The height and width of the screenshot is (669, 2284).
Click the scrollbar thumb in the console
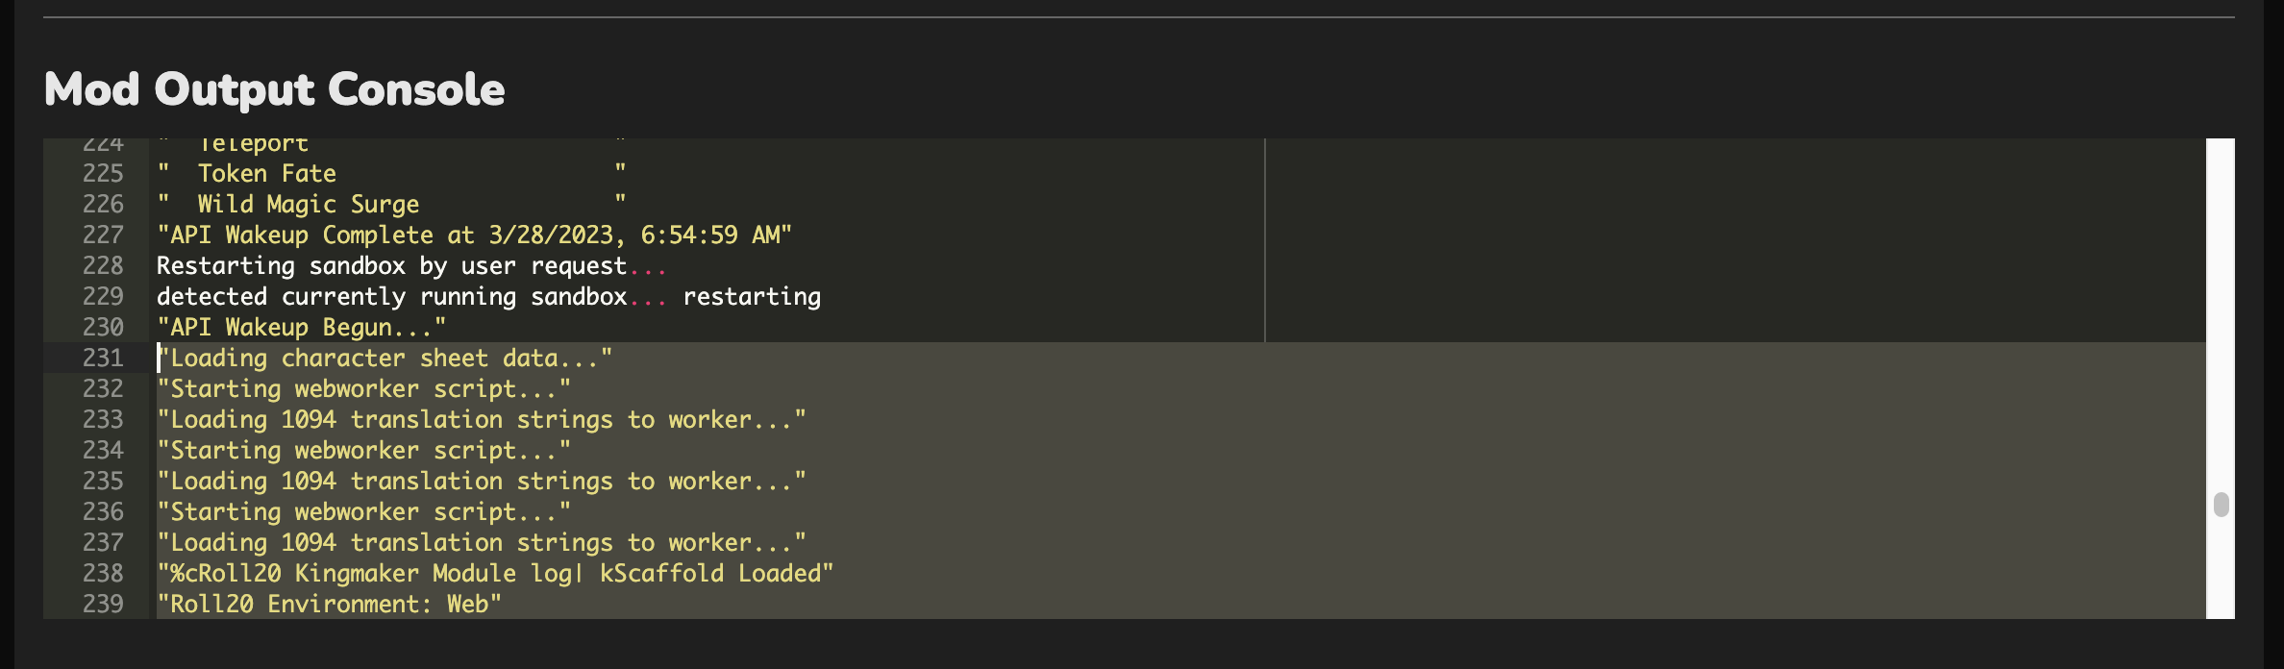tap(2221, 505)
